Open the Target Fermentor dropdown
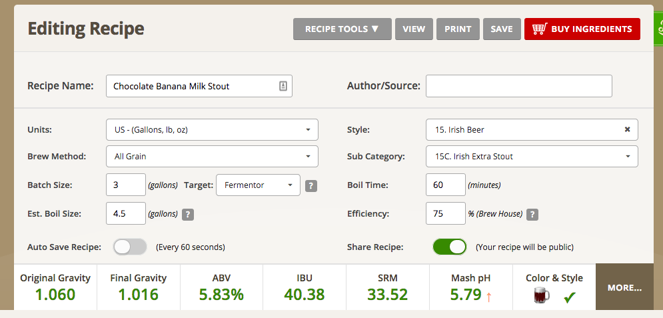Viewport: 663px width, 318px height. 258,185
